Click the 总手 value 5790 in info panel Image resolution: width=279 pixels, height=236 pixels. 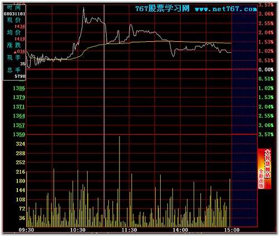[20, 76]
